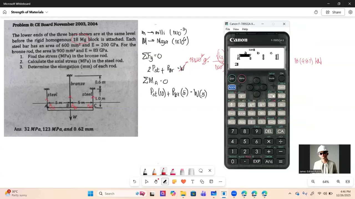The height and width of the screenshot is (199, 355).
Task: Click the calculator down arrow key
Action: coord(257,94)
